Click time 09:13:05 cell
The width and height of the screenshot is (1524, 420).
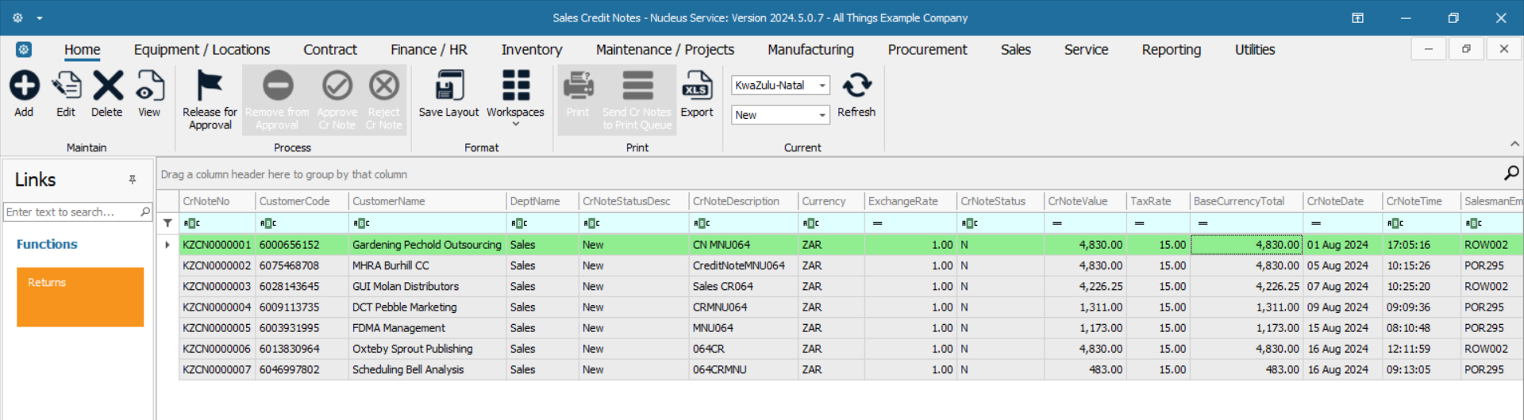click(1421, 369)
